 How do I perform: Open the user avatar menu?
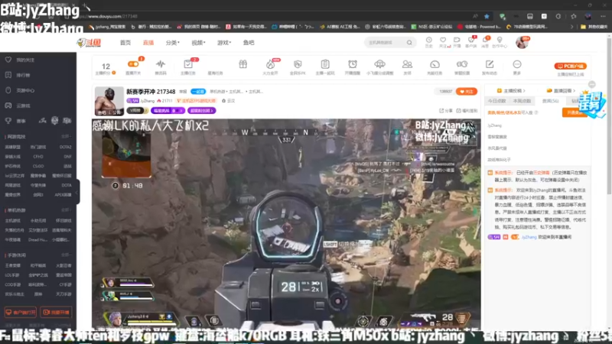(522, 42)
